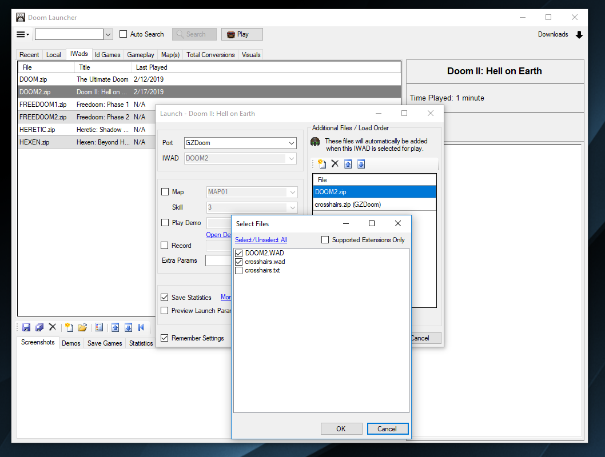Enable the Supported Extensions Only checkbox
The height and width of the screenshot is (457, 605).
[x=325, y=240]
